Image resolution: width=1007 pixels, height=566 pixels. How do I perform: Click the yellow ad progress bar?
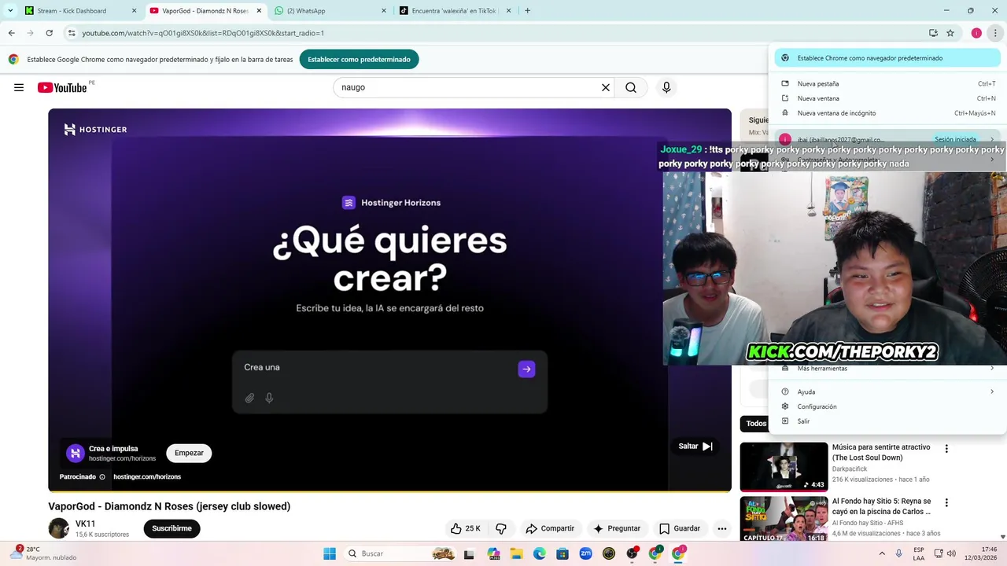(389, 491)
